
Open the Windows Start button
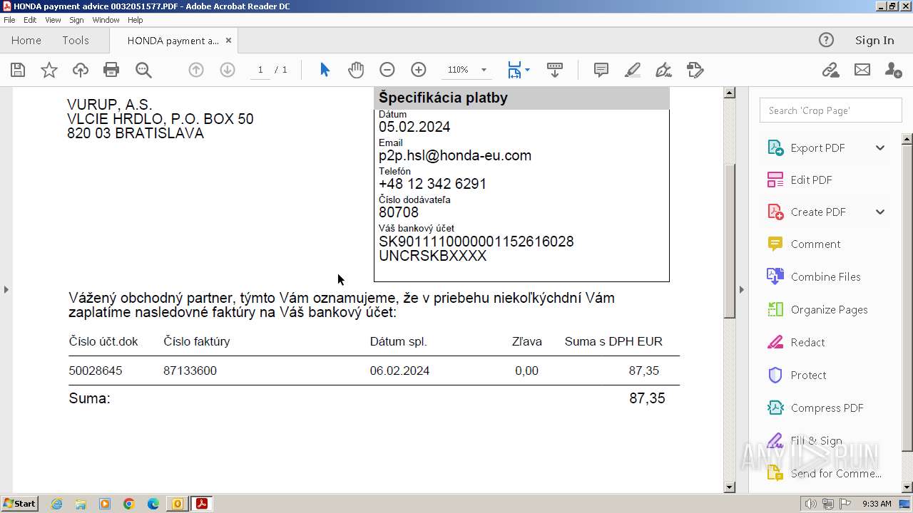click(20, 504)
